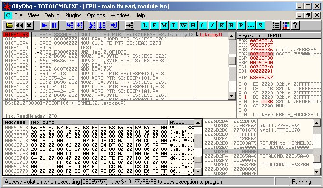
Task: Show Patches with slash button
Action: pos(212,26)
